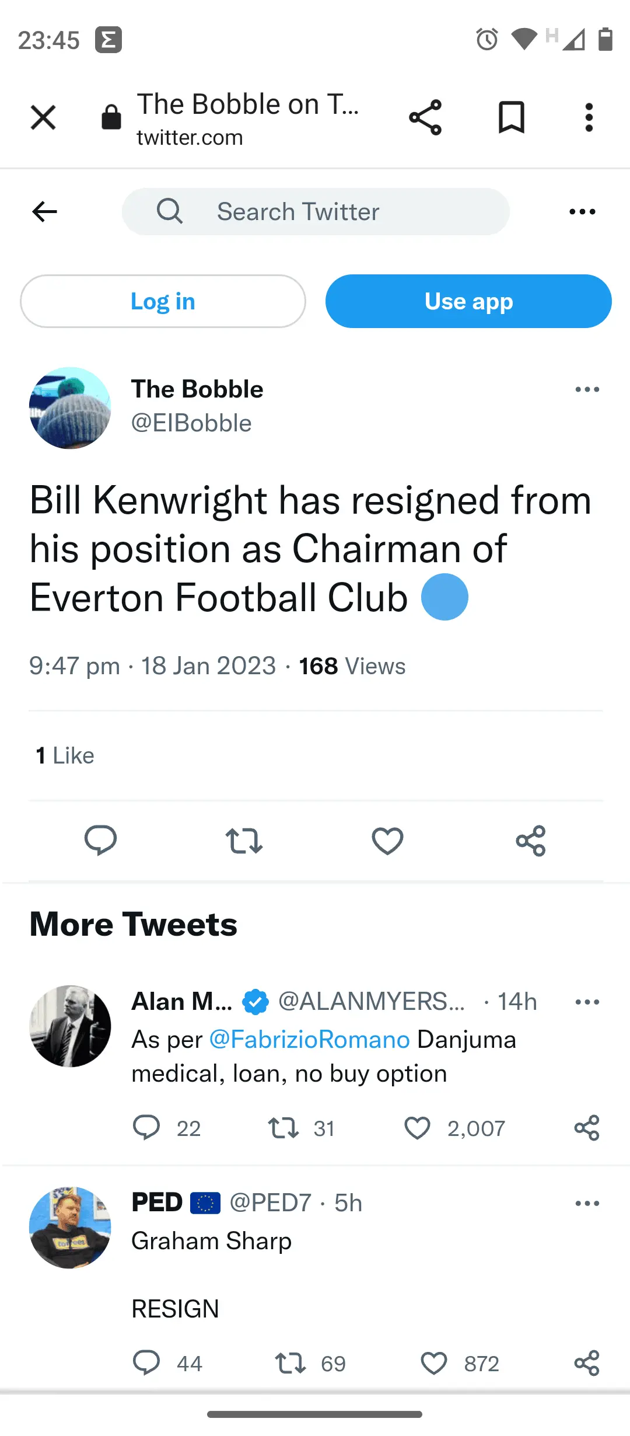The image size is (630, 1436).
Task: Share the Bill Kenwright tweet
Action: point(530,841)
